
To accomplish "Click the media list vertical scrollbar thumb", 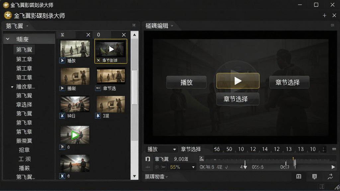I will (134, 87).
